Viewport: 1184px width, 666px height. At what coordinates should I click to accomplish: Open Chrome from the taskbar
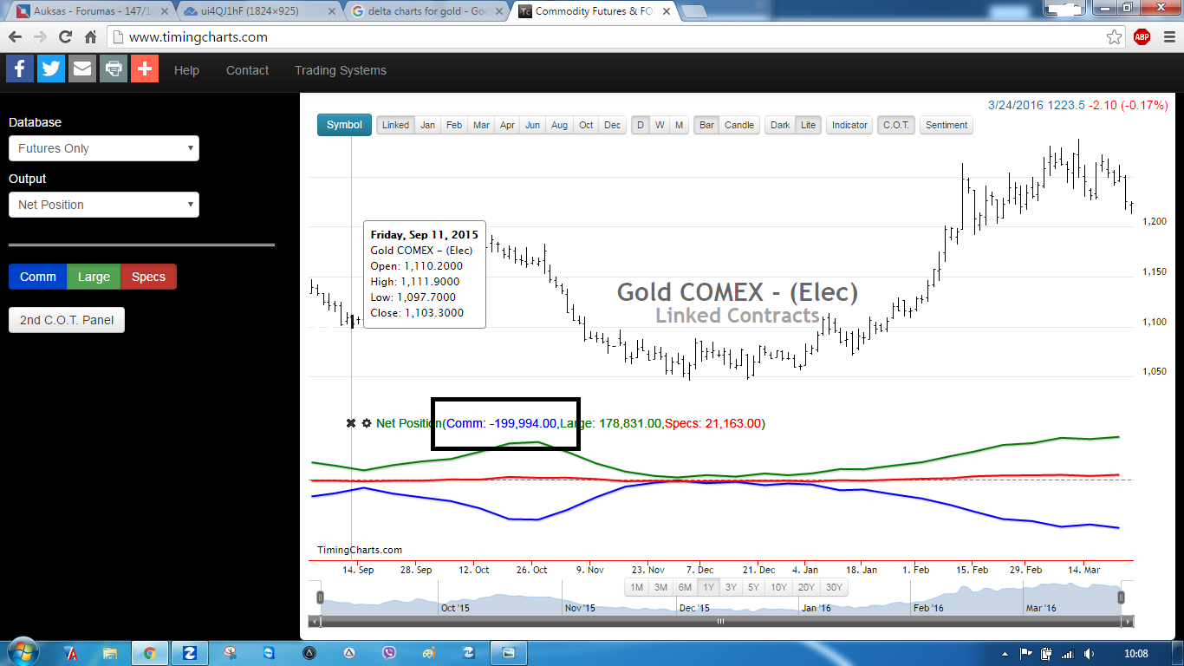click(x=150, y=652)
